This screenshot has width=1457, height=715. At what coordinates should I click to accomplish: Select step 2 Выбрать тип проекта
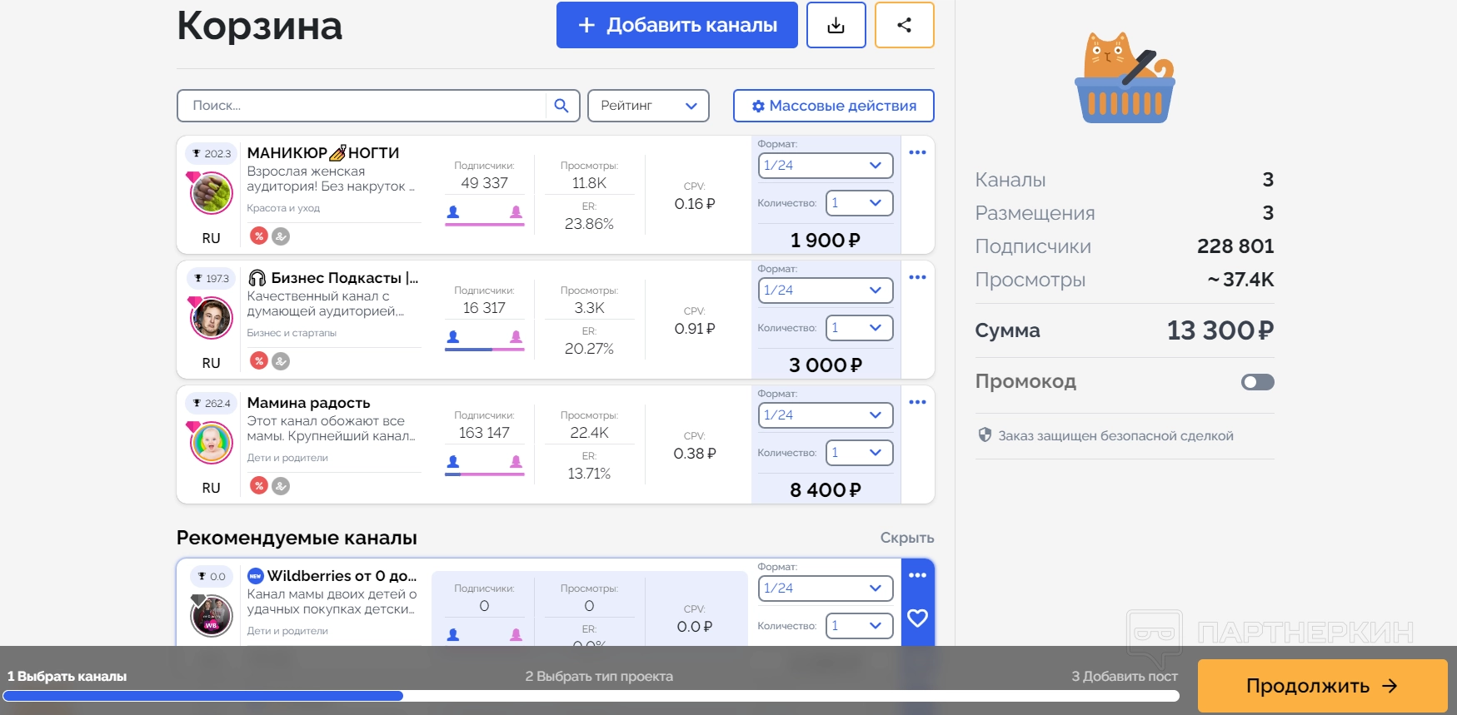coord(599,677)
